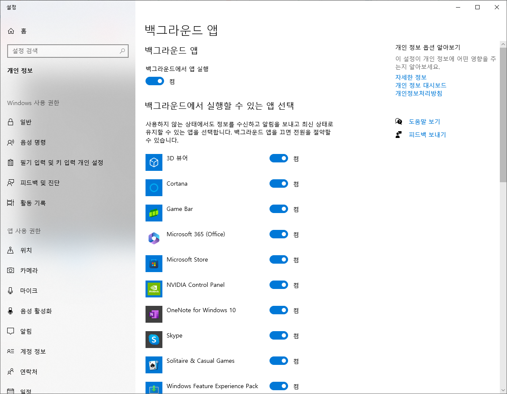Open the 자세한 정보 link
Viewport: 507px width, 394px height.
tap(411, 77)
